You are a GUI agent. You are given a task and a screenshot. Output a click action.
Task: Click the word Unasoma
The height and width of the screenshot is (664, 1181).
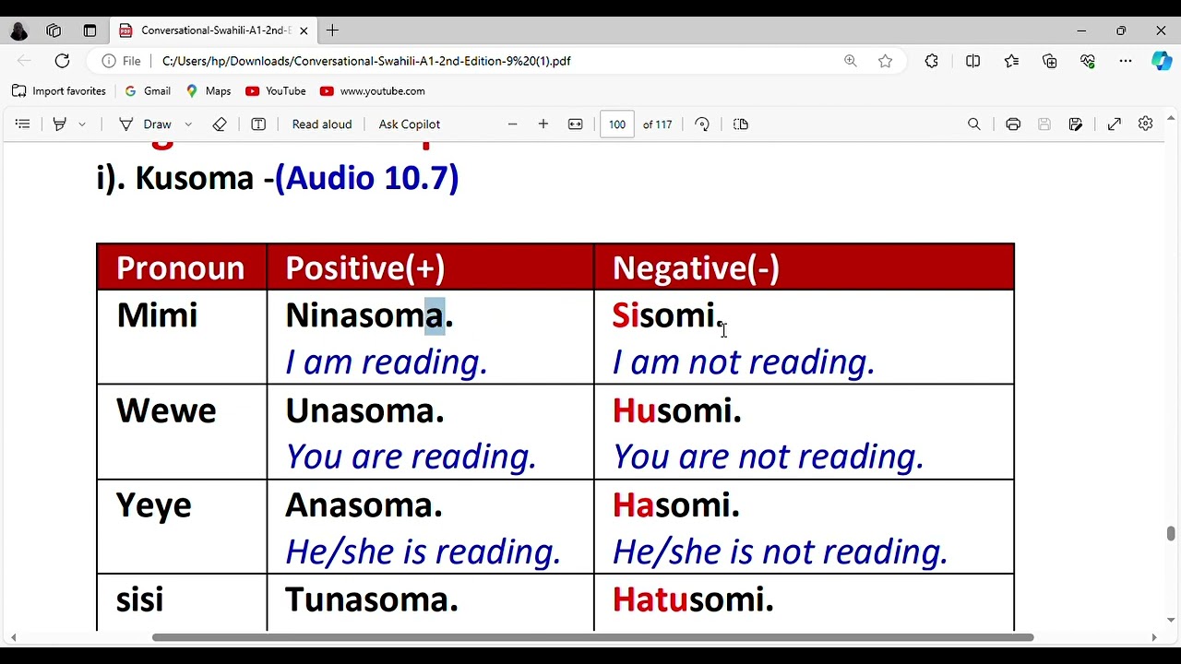click(x=364, y=410)
